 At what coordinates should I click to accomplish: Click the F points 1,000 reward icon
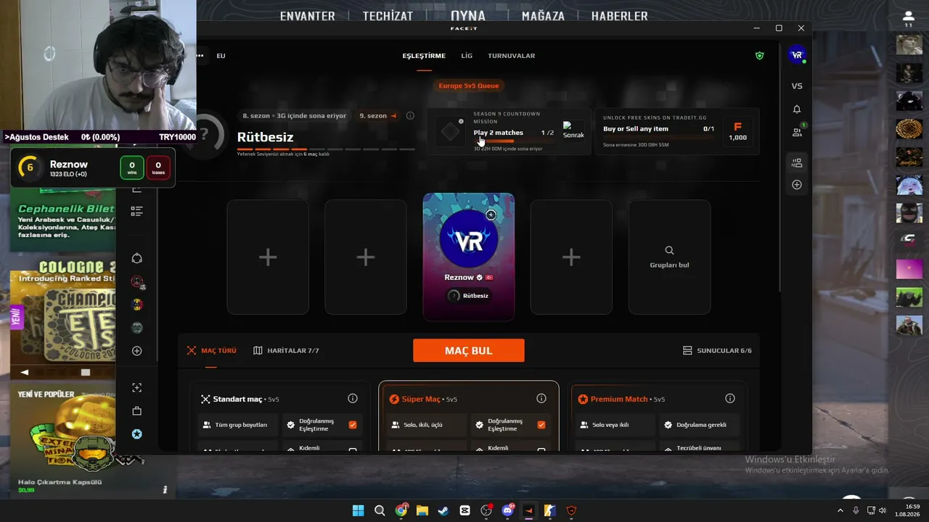point(737,131)
